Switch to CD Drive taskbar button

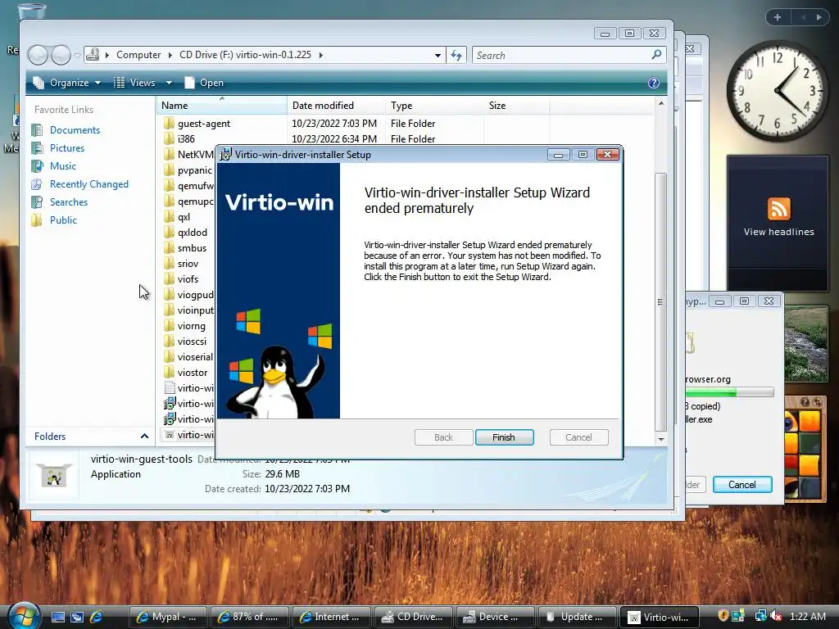(413, 617)
